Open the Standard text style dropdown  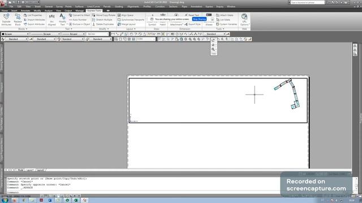pos(16,39)
